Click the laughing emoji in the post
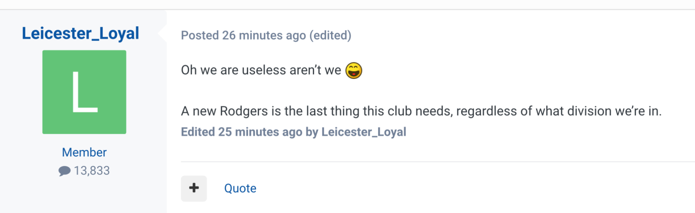 pos(354,70)
